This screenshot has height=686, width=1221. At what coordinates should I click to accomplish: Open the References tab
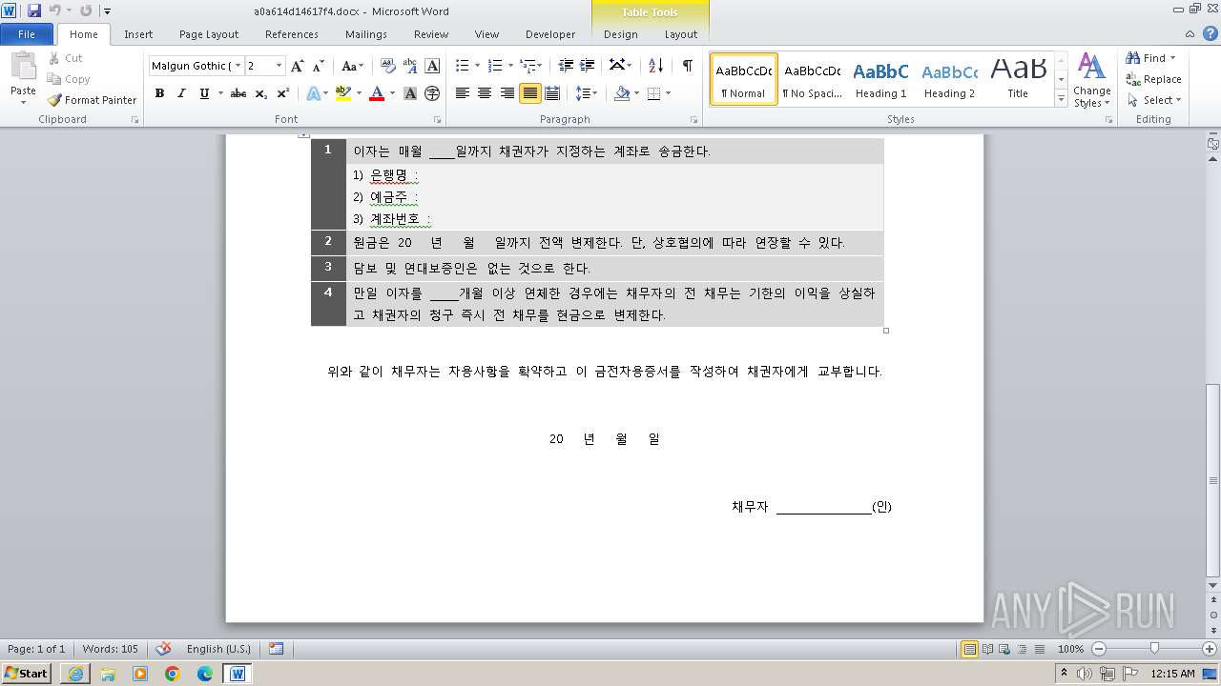292,34
